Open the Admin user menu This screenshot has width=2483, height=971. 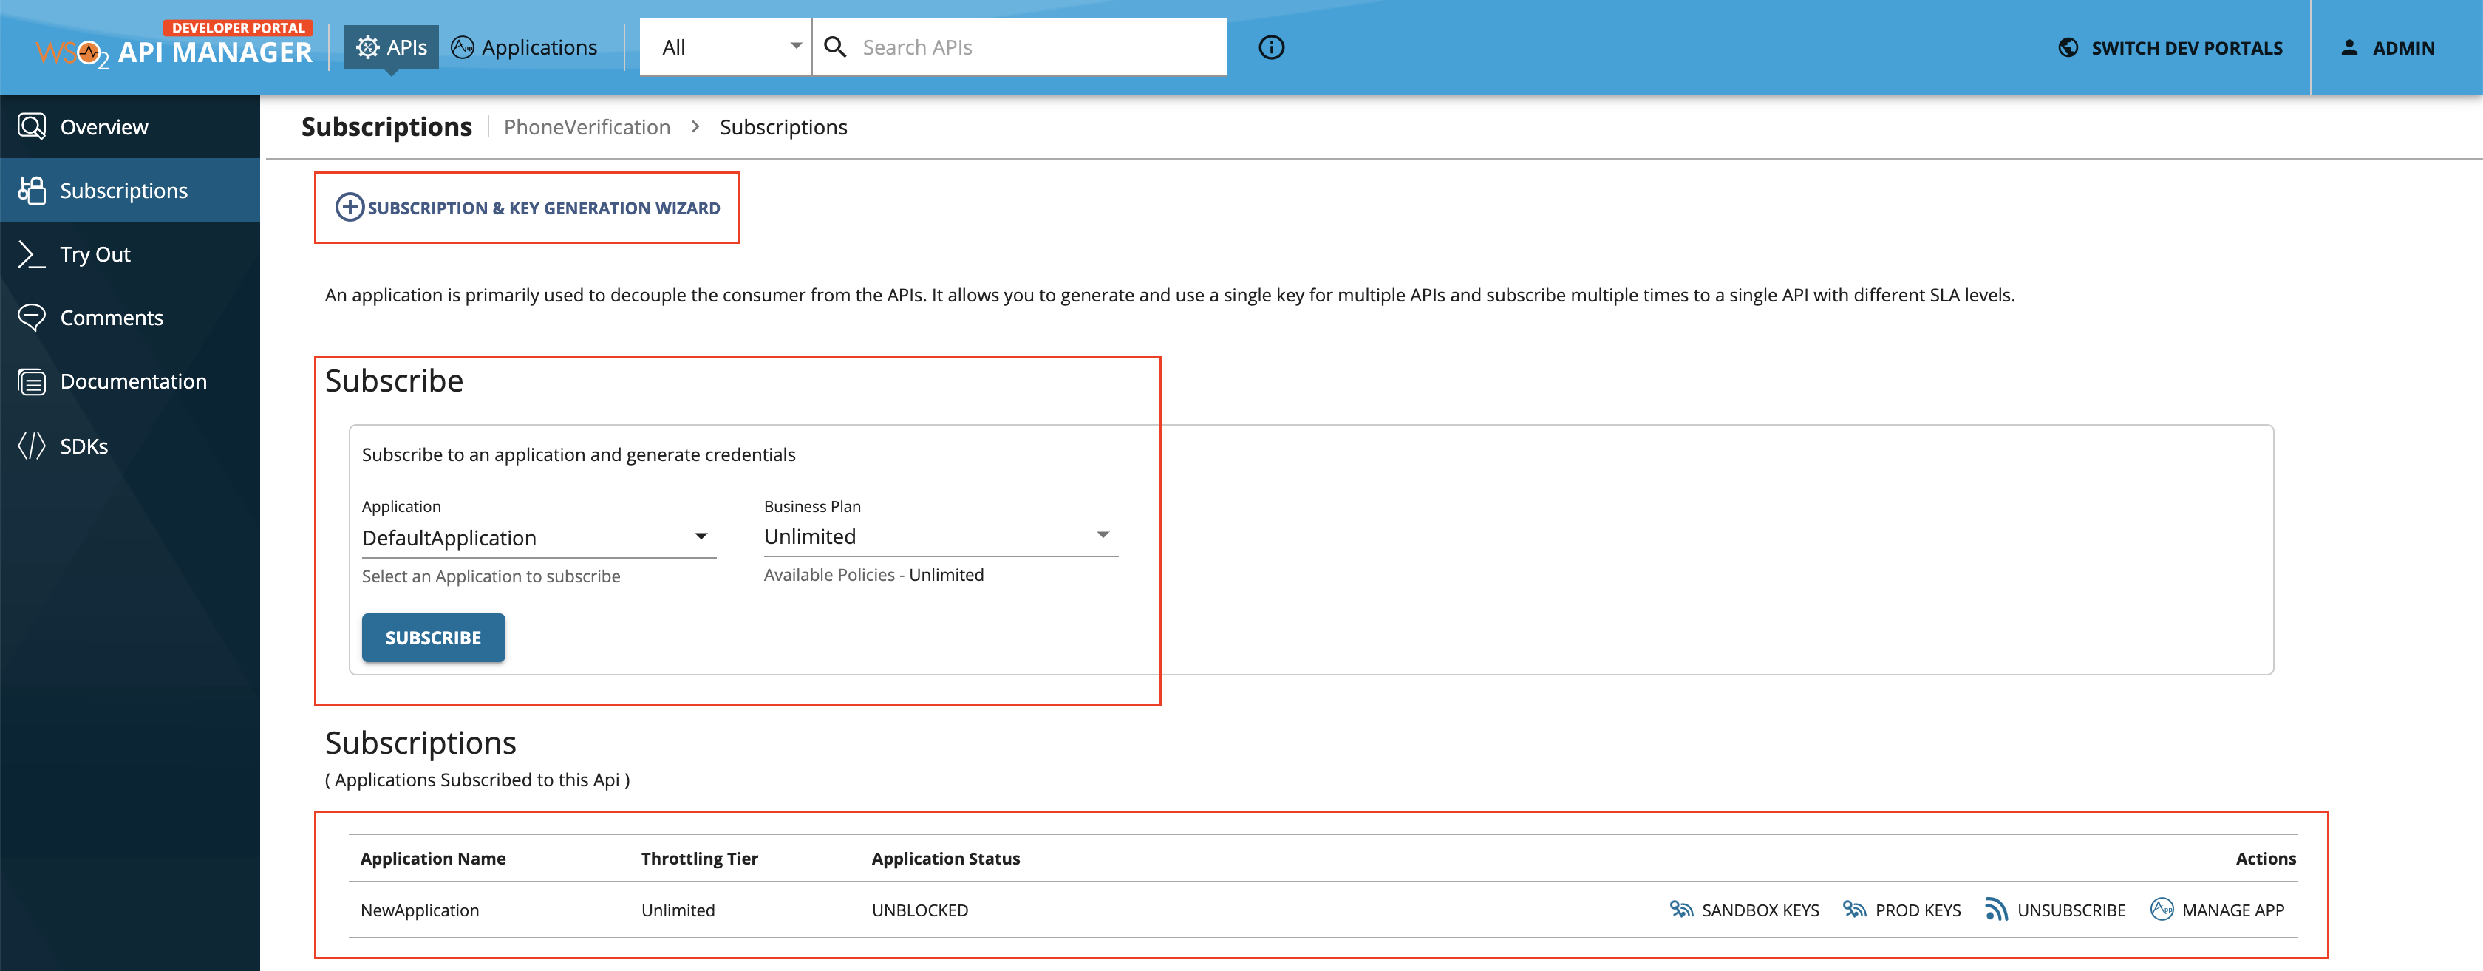pyautogui.click(x=2387, y=47)
